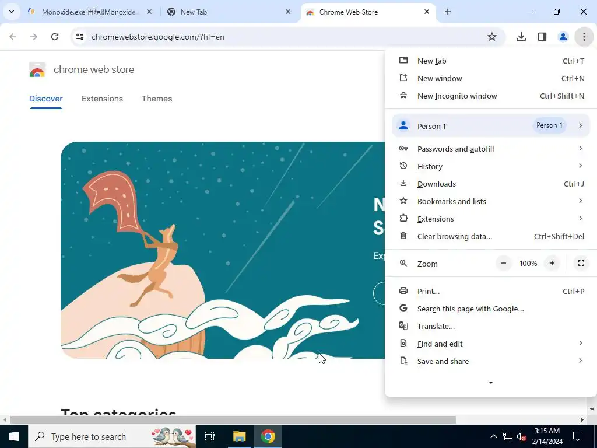
Task: Expand the History submenu
Action: point(491,166)
